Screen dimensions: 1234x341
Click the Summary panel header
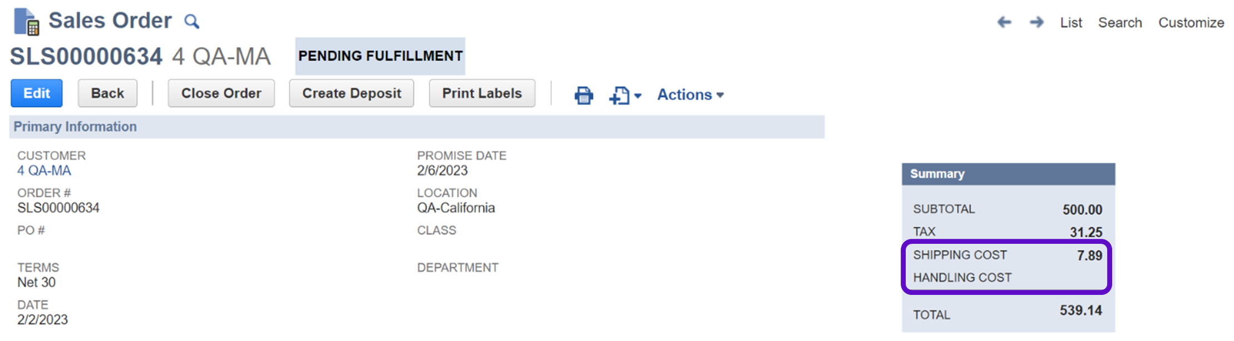click(1008, 174)
